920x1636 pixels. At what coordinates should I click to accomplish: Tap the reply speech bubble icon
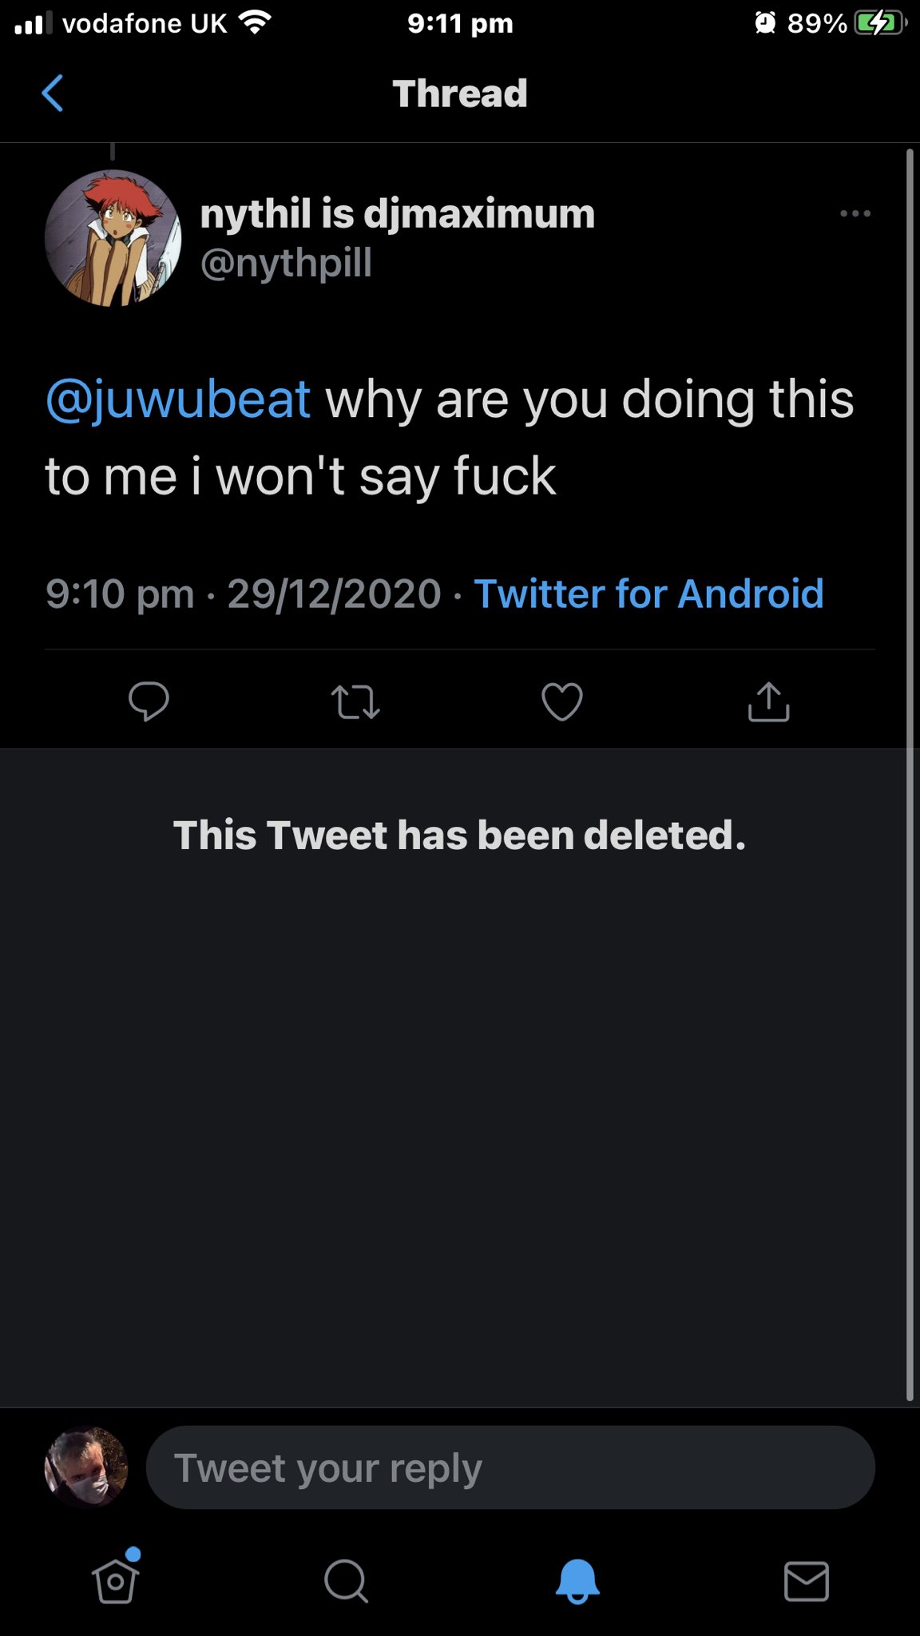149,701
